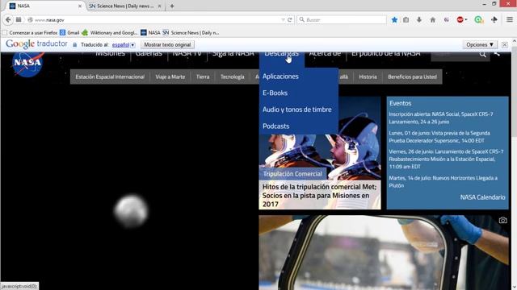
Task: Click the Gmail bookmark icon
Action: click(63, 32)
